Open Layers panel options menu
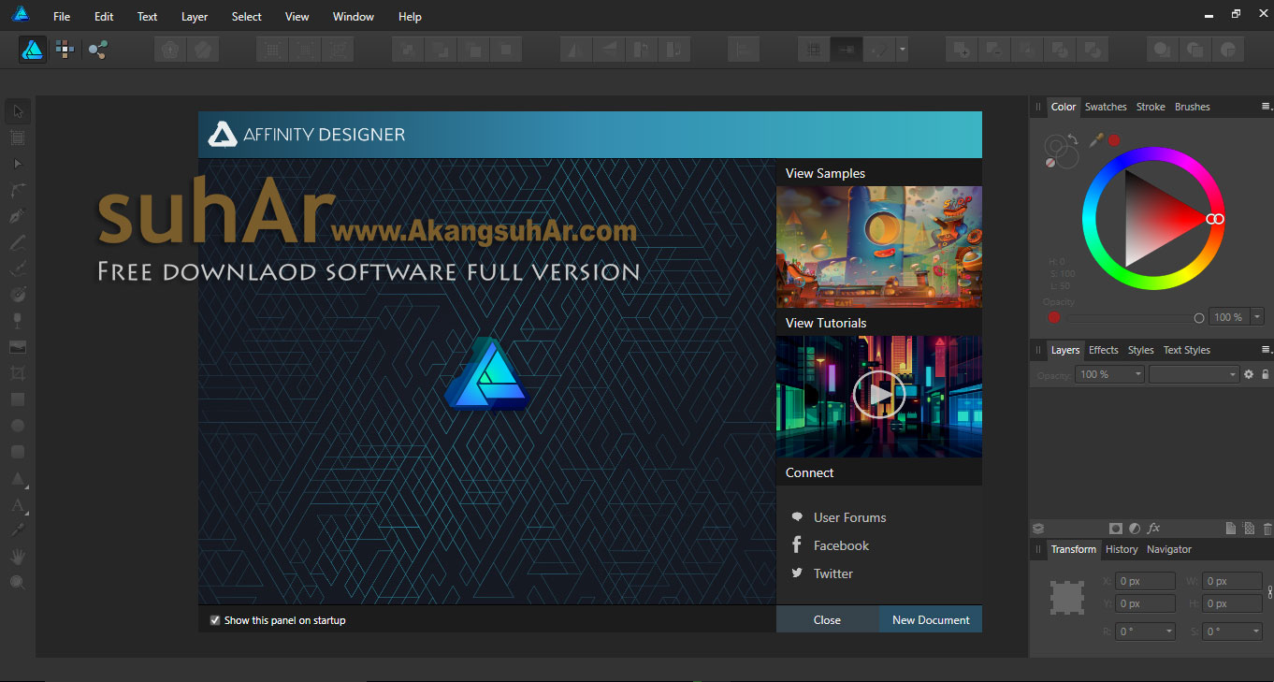1274x682 pixels. point(1266,350)
